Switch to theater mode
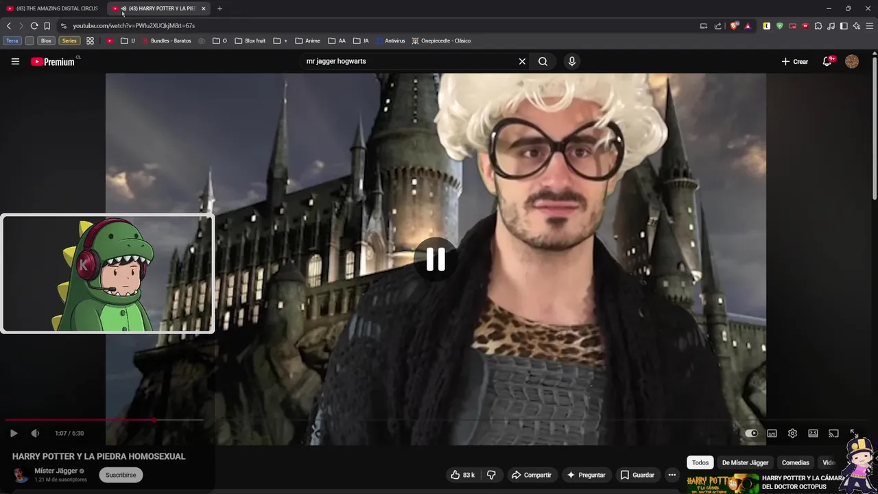The image size is (878, 494). tap(813, 433)
